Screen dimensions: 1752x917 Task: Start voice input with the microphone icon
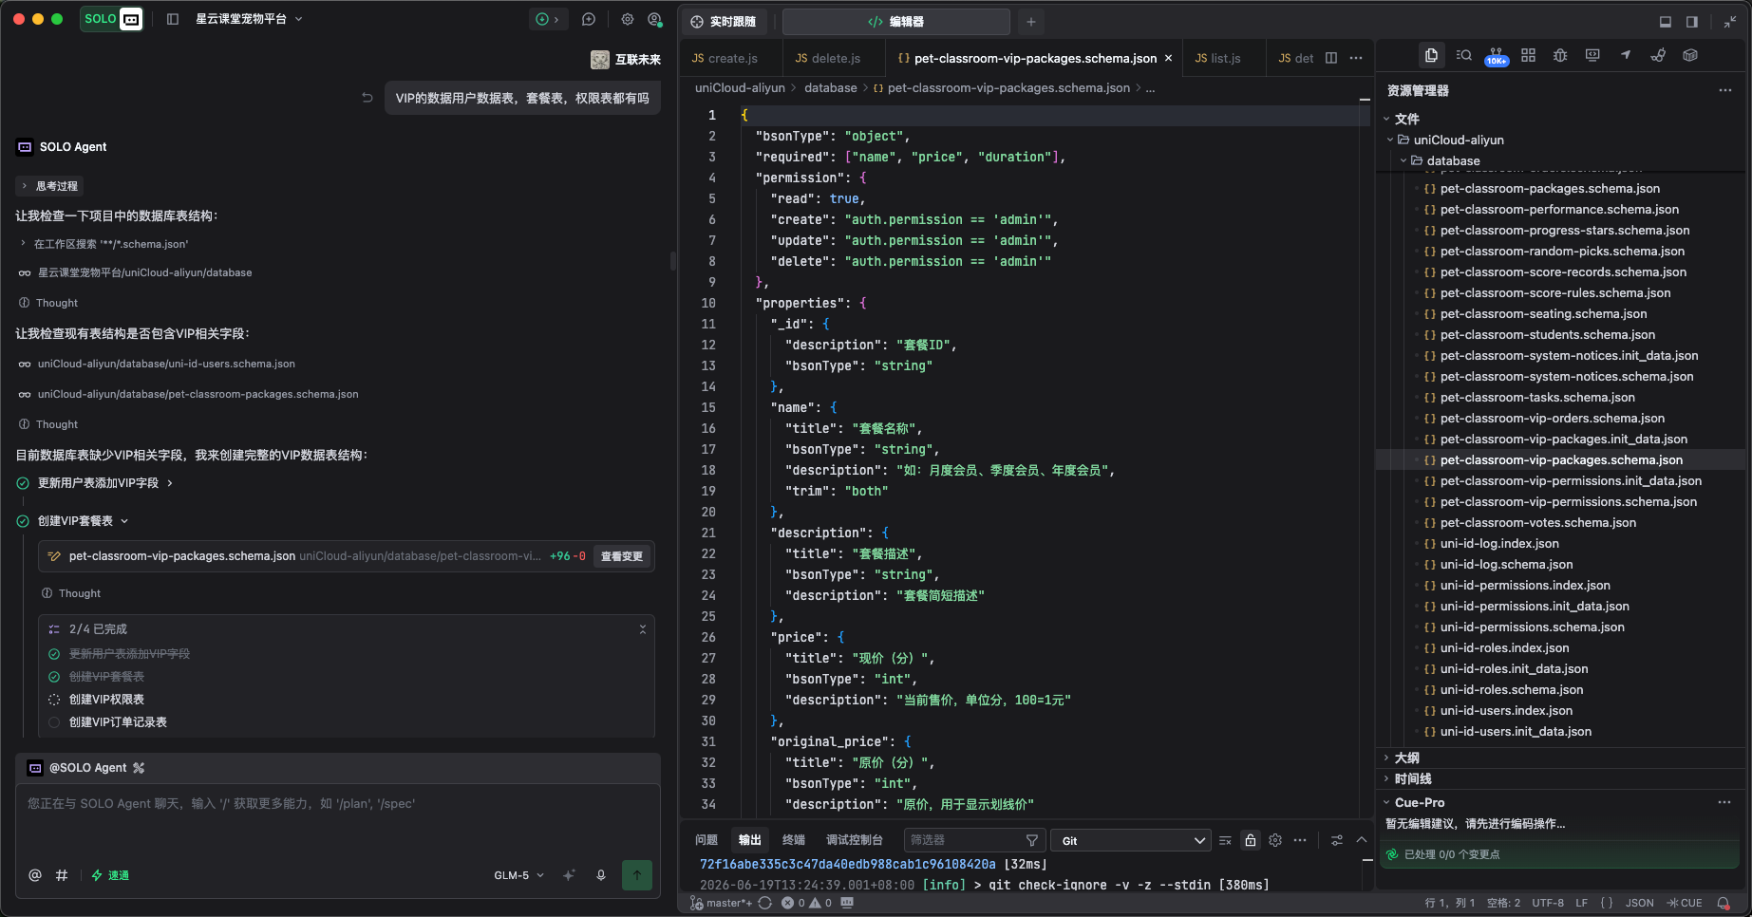[x=601, y=875]
